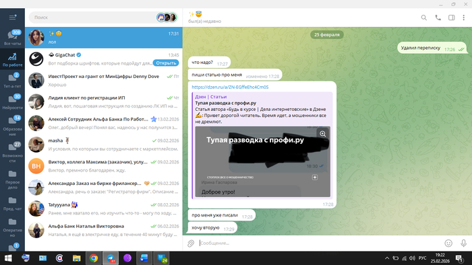Open the emoji picker
The width and height of the screenshot is (472, 265).
[x=448, y=243]
